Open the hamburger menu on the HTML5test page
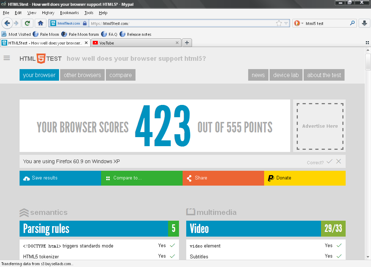The height and width of the screenshot is (267, 371). 7,58
